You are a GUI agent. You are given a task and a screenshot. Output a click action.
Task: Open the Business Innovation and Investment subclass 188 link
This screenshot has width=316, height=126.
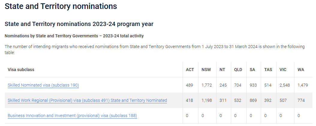coord(72,116)
